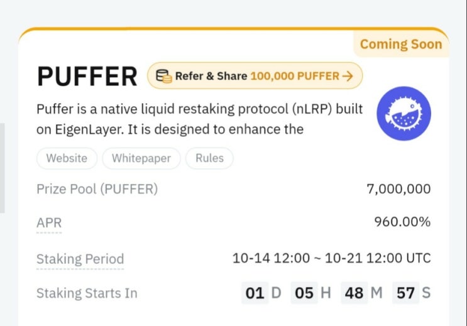Open the Website link chip

pyautogui.click(x=67, y=158)
